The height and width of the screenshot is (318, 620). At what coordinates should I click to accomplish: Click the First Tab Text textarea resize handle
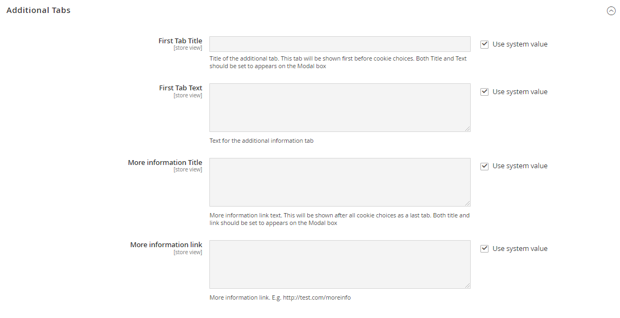coord(467,129)
